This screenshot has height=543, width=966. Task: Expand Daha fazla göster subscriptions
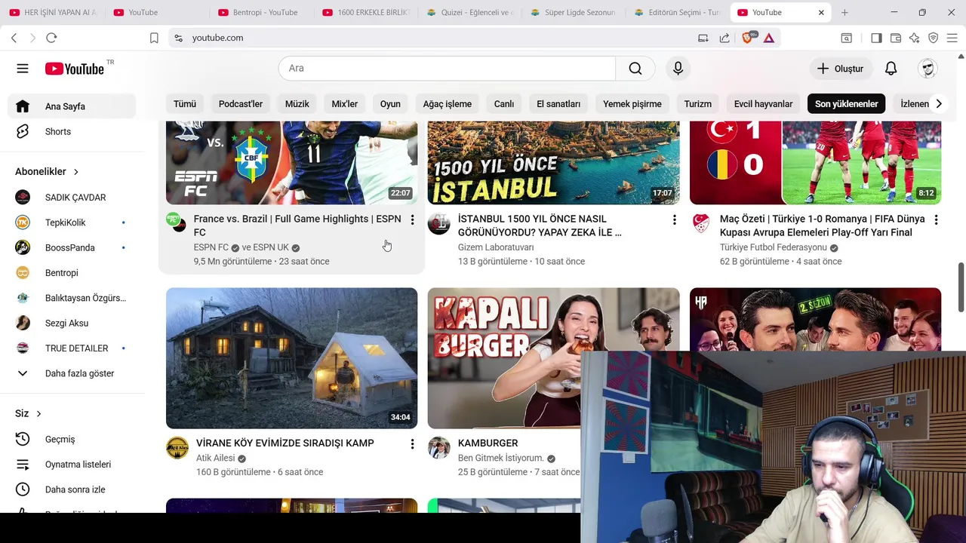coord(72,373)
